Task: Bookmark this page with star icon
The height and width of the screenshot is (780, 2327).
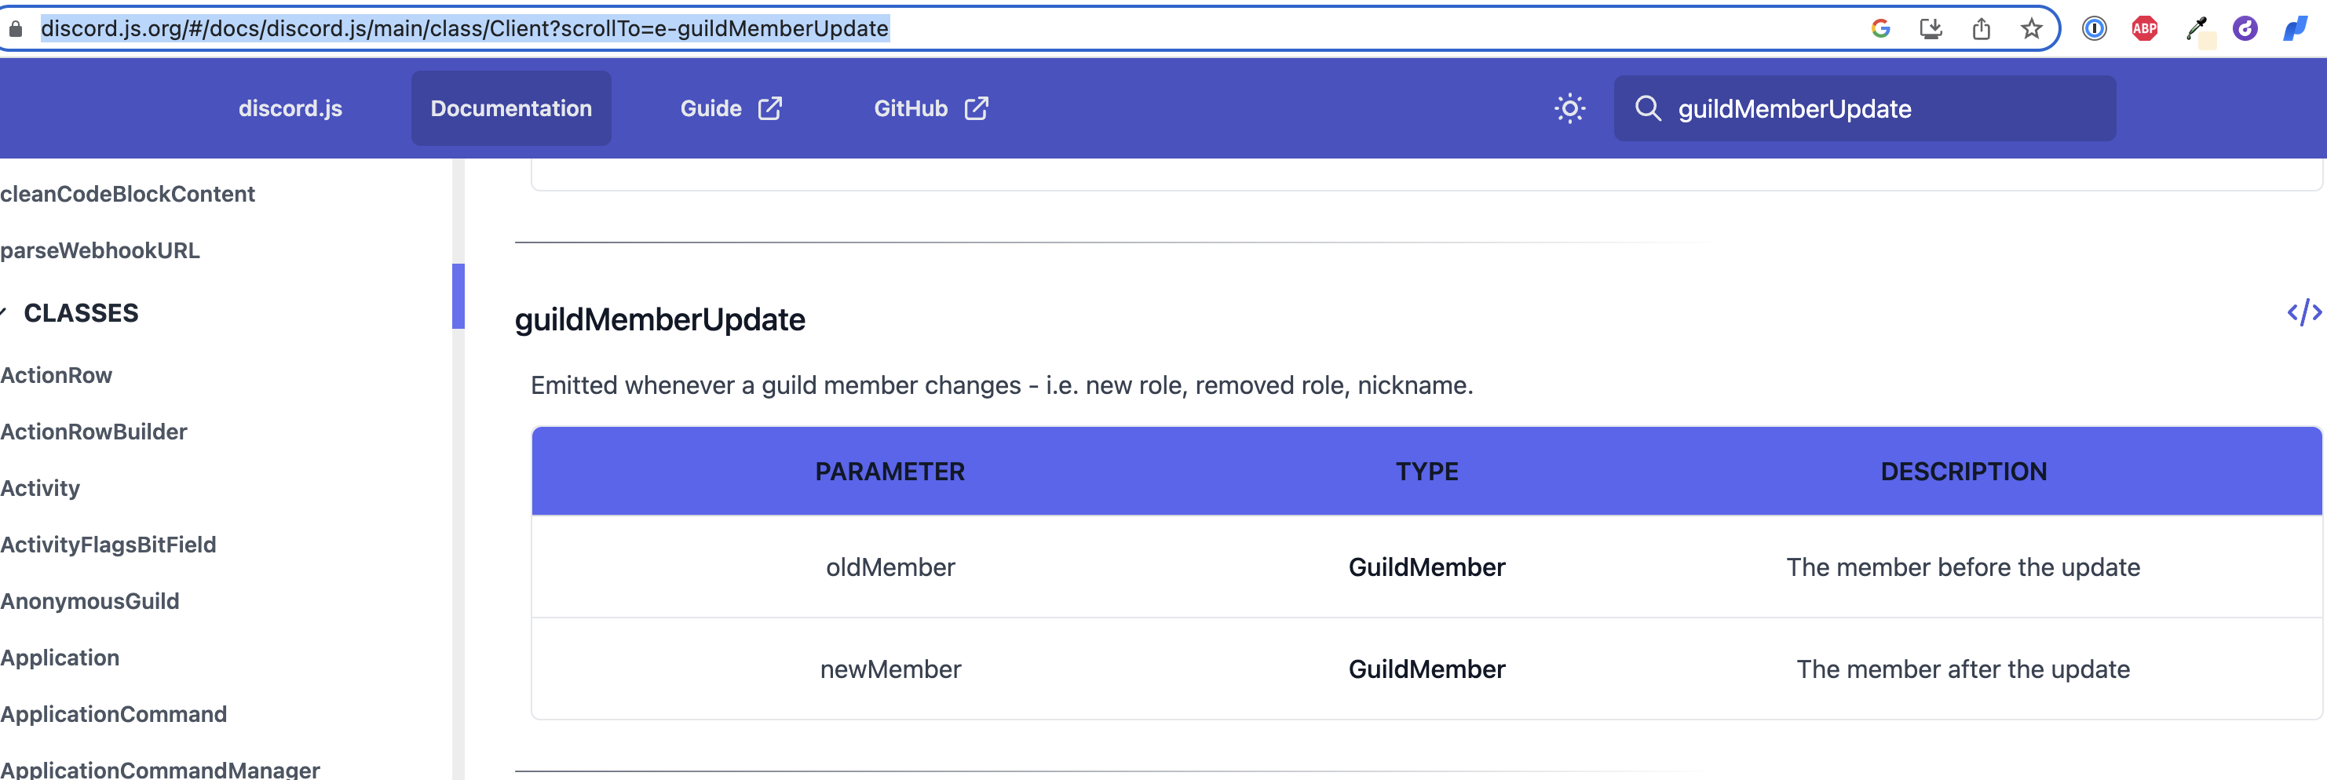Action: pyautogui.click(x=2032, y=29)
